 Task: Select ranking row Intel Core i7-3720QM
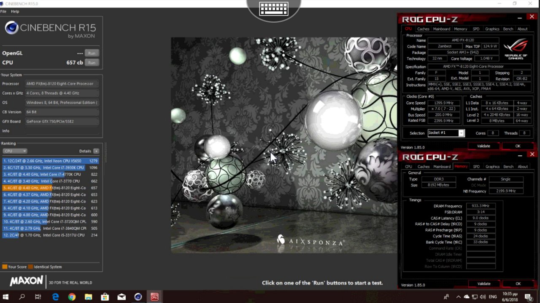50,221
